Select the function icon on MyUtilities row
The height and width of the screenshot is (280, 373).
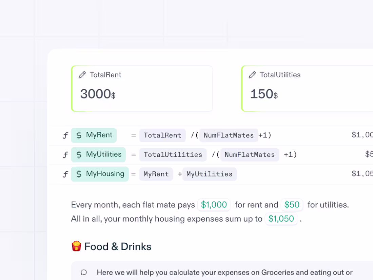pyautogui.click(x=65, y=155)
